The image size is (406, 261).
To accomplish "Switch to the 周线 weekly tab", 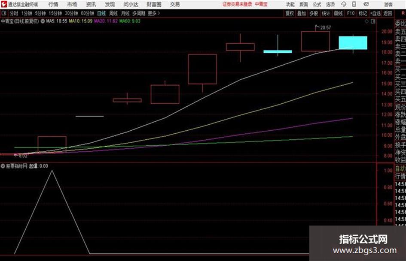I will tap(113, 13).
